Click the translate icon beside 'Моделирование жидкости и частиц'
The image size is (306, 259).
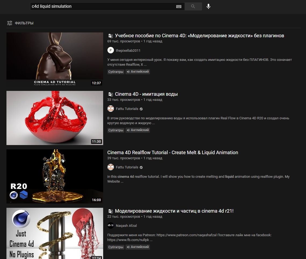pyautogui.click(x=110, y=211)
